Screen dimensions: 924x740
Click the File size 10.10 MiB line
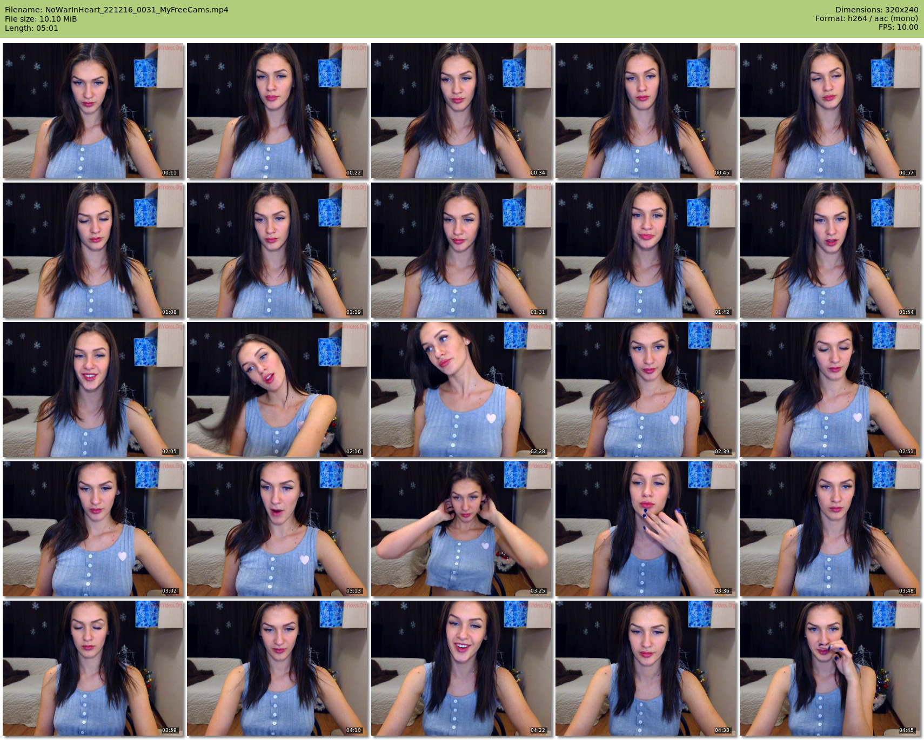pos(41,19)
